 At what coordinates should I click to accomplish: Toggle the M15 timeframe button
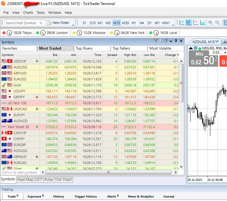pos(117,23)
